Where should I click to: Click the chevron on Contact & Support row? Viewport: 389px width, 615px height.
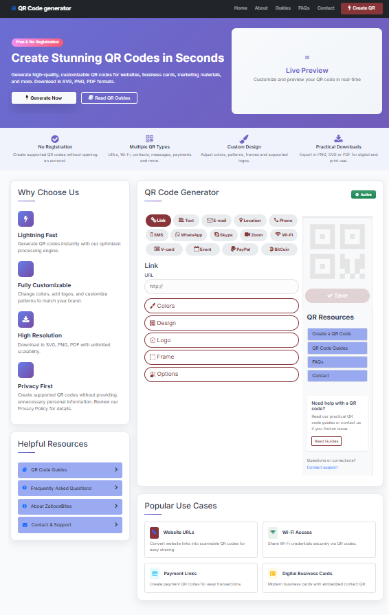click(x=116, y=524)
